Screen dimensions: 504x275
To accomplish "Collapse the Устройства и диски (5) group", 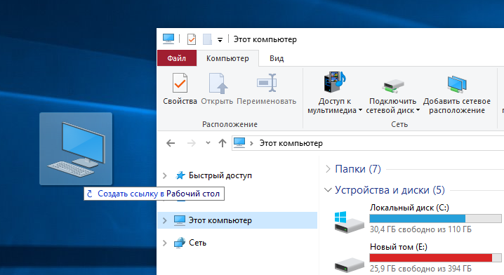I will 328,190.
